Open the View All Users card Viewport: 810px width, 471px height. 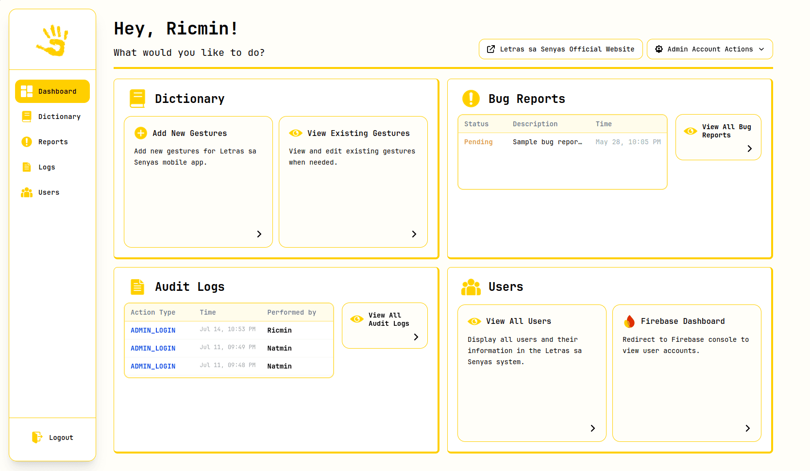[x=532, y=373]
